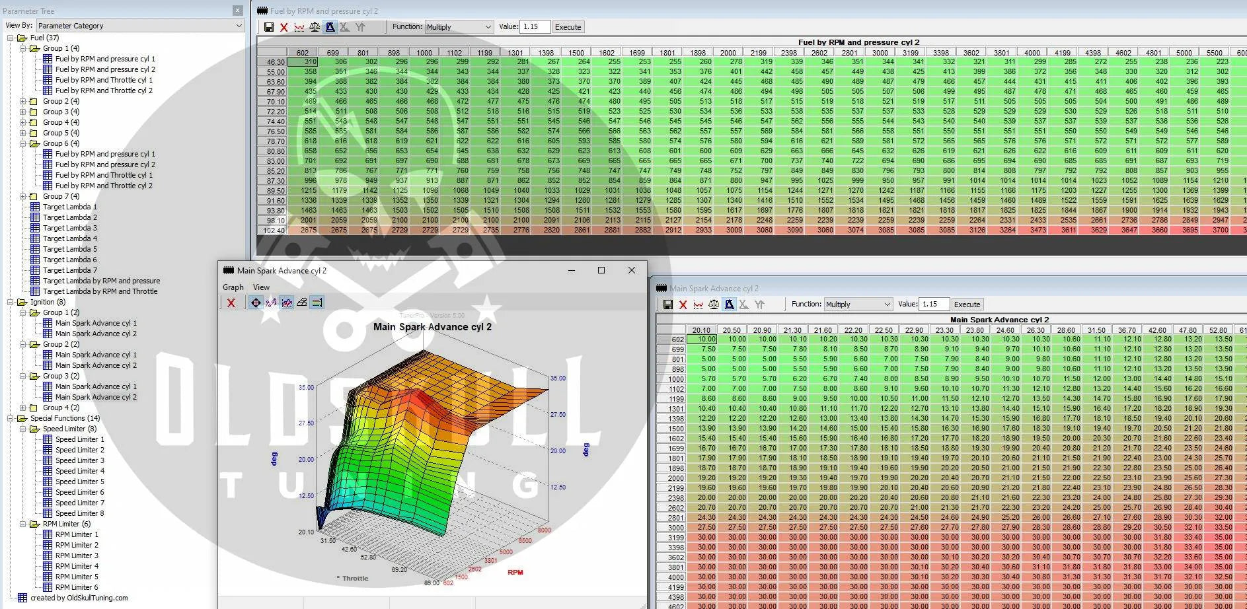Click balance scale icon in Fuel table toolbar

click(315, 27)
